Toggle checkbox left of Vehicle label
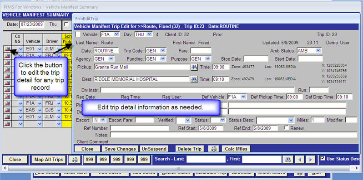The image size is (363, 180). (78, 34)
